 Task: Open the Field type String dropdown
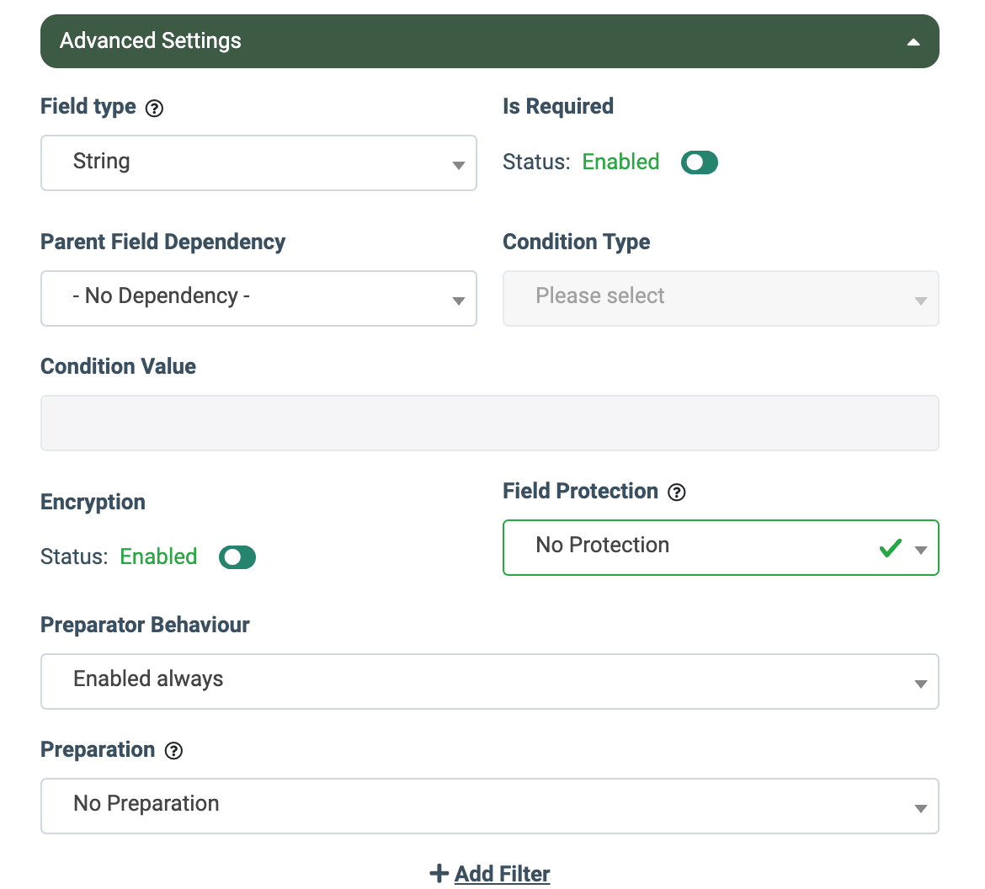[x=258, y=162]
